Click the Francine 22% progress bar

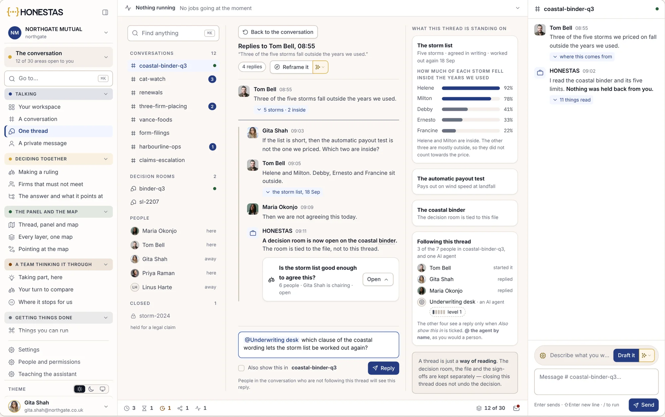click(x=470, y=131)
